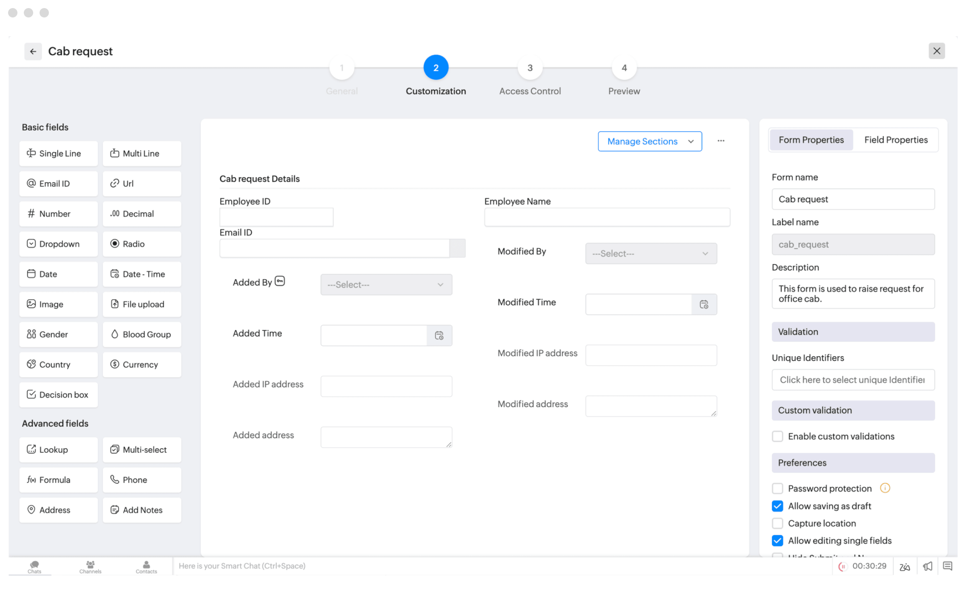Add a Date - Time field
The height and width of the screenshot is (589, 966).
142,274
